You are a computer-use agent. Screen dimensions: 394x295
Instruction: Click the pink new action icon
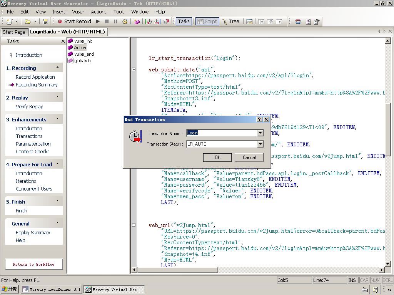point(137,22)
